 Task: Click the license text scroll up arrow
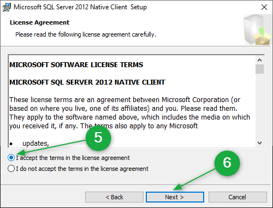coord(259,60)
